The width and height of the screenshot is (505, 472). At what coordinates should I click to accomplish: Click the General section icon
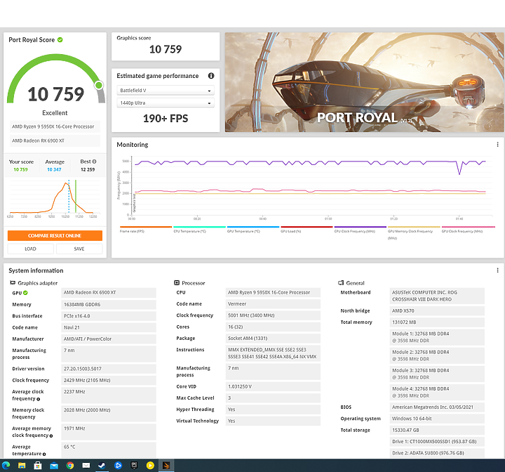click(341, 283)
